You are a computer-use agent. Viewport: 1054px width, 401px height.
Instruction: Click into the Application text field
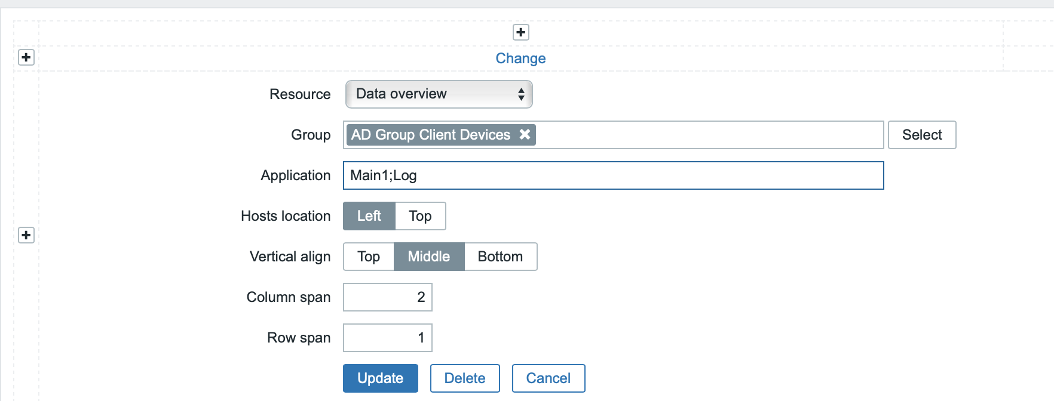click(613, 175)
